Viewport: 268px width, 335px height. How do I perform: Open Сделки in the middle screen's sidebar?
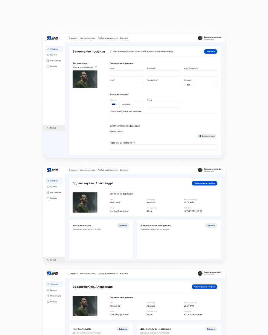(x=52, y=187)
